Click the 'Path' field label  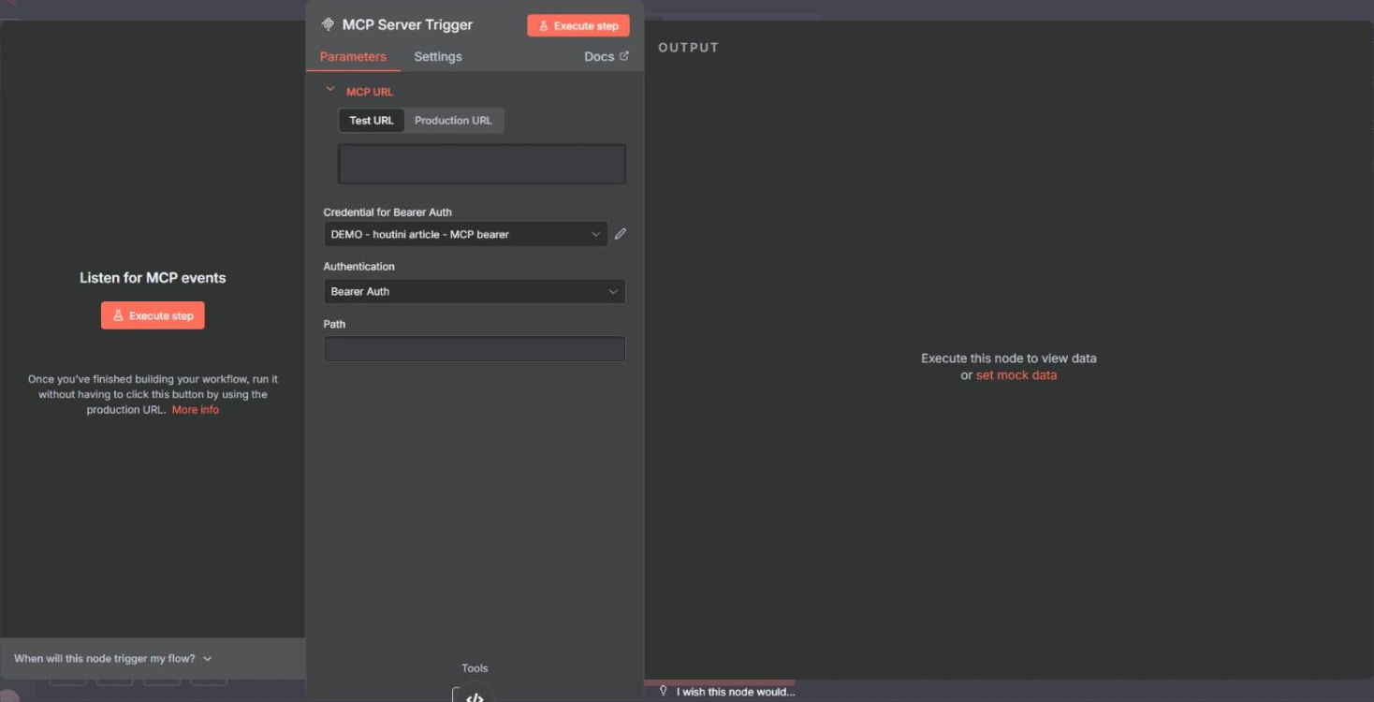pos(334,324)
